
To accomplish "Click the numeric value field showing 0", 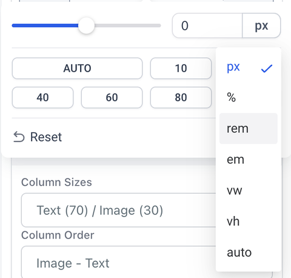I will click(207, 25).
